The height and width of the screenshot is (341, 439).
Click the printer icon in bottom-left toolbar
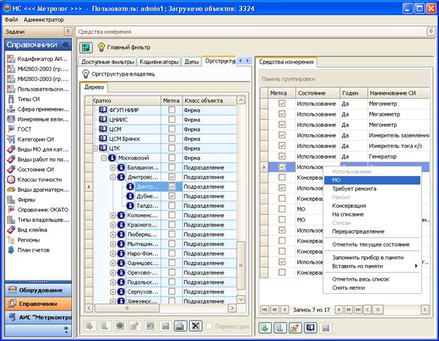pos(180,326)
